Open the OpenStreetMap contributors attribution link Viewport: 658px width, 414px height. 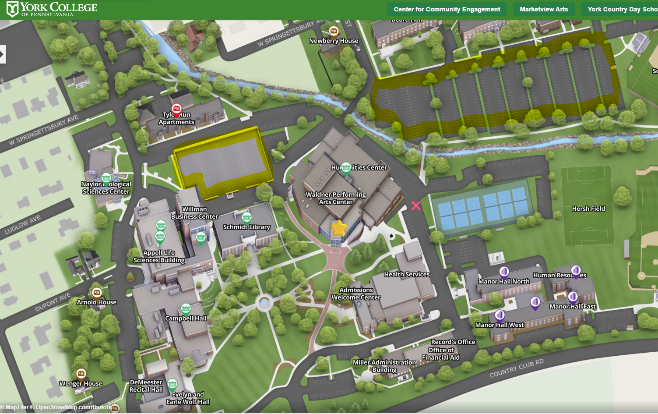click(73, 407)
